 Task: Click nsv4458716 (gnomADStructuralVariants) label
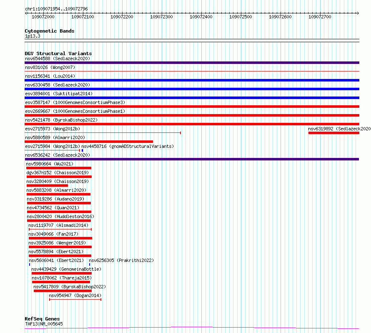tap(128, 146)
